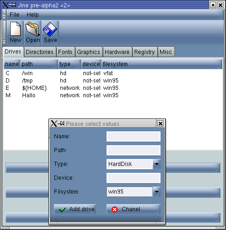The image size is (226, 230).
Task: Expand the Filsystem dropdown showing win95
Action: coord(156,192)
